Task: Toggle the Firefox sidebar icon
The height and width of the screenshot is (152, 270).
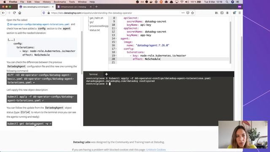Action: [222, 13]
